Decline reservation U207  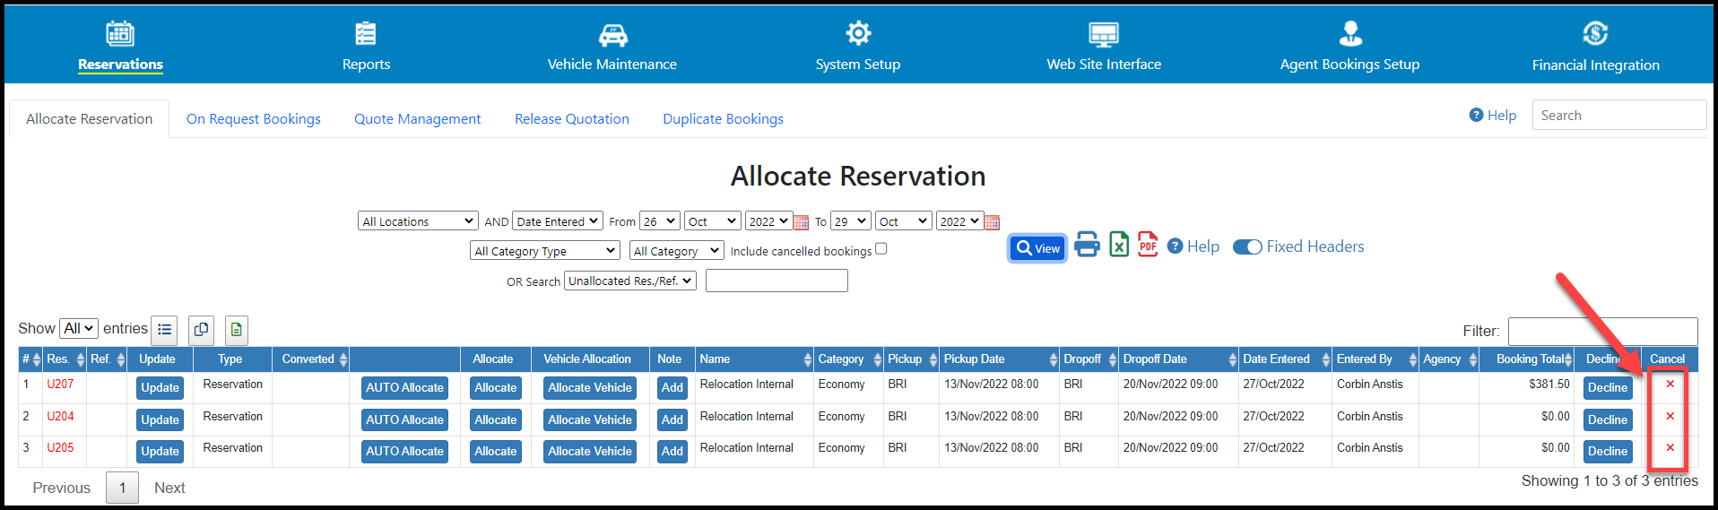[x=1607, y=387]
